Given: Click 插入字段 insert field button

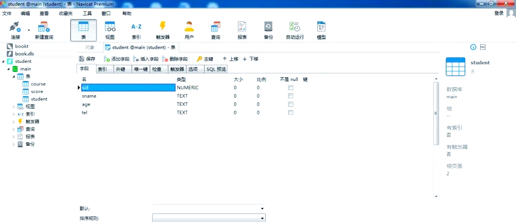Looking at the screenshot, I should pos(146,59).
